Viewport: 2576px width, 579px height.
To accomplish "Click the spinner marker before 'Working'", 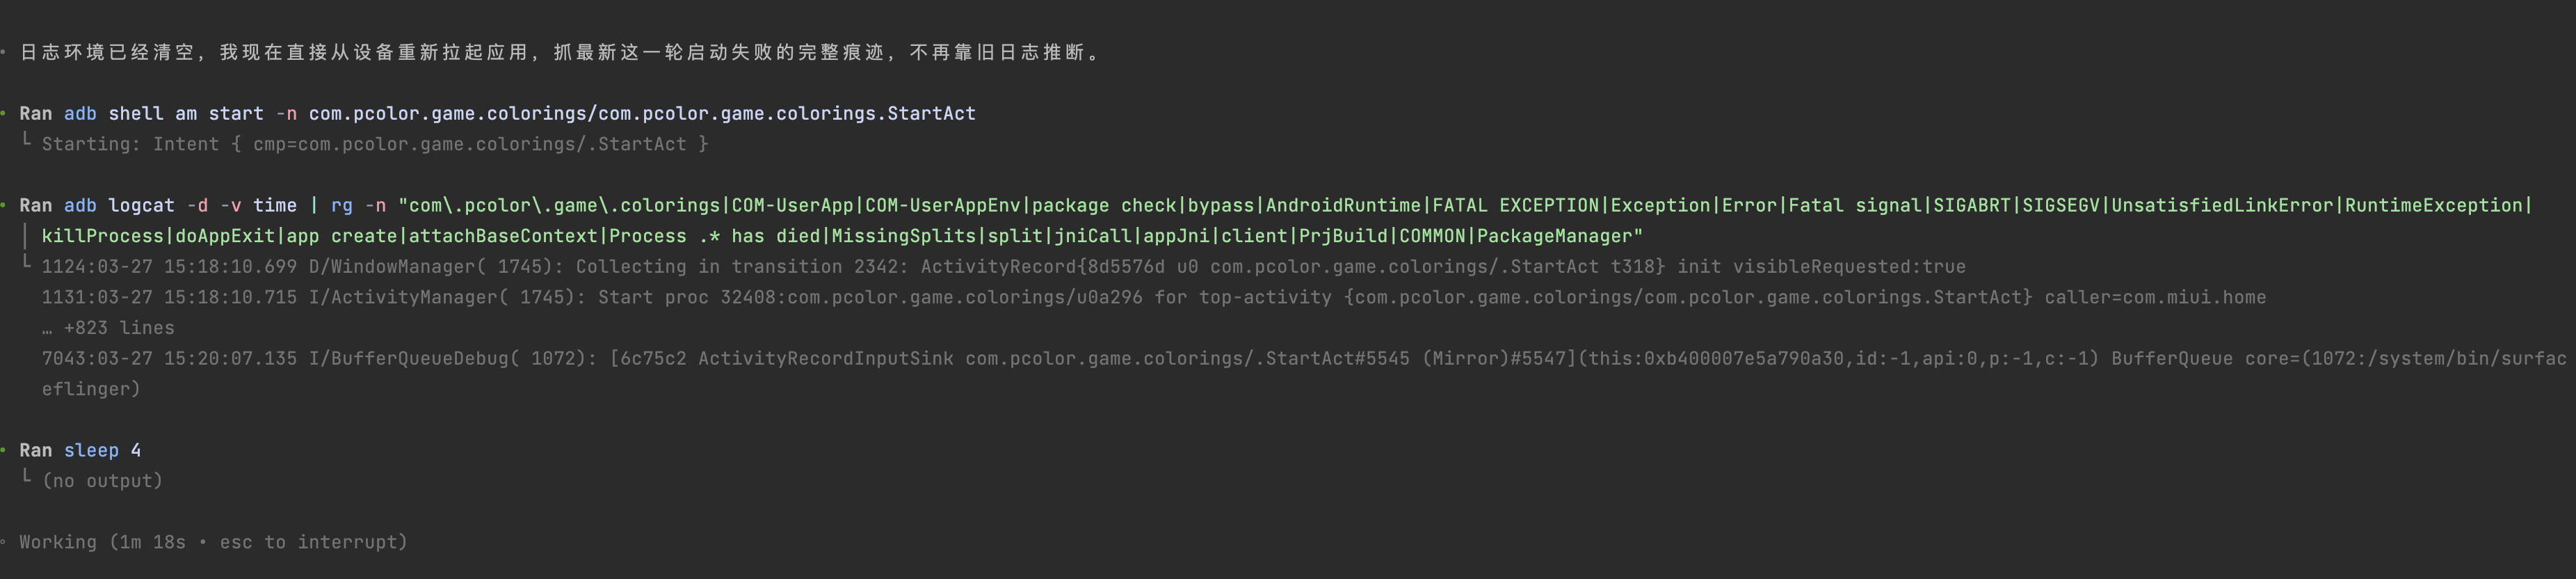I will (4, 543).
